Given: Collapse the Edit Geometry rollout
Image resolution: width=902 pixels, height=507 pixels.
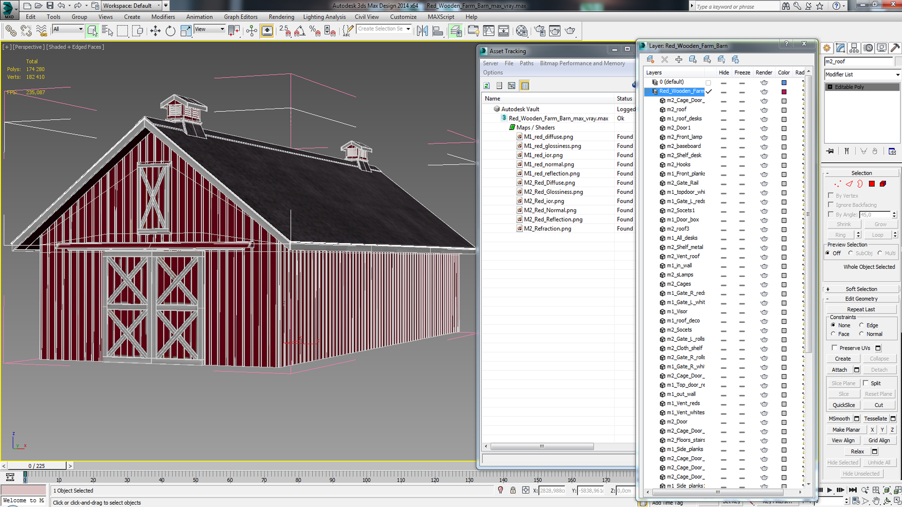Looking at the screenshot, I should [861, 299].
